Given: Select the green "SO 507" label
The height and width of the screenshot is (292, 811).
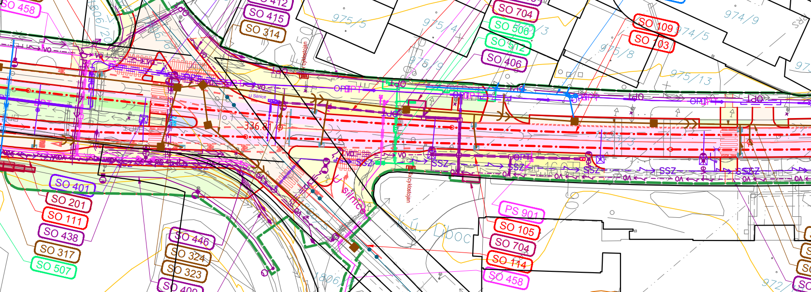Looking at the screenshot, I should click(x=53, y=266).
